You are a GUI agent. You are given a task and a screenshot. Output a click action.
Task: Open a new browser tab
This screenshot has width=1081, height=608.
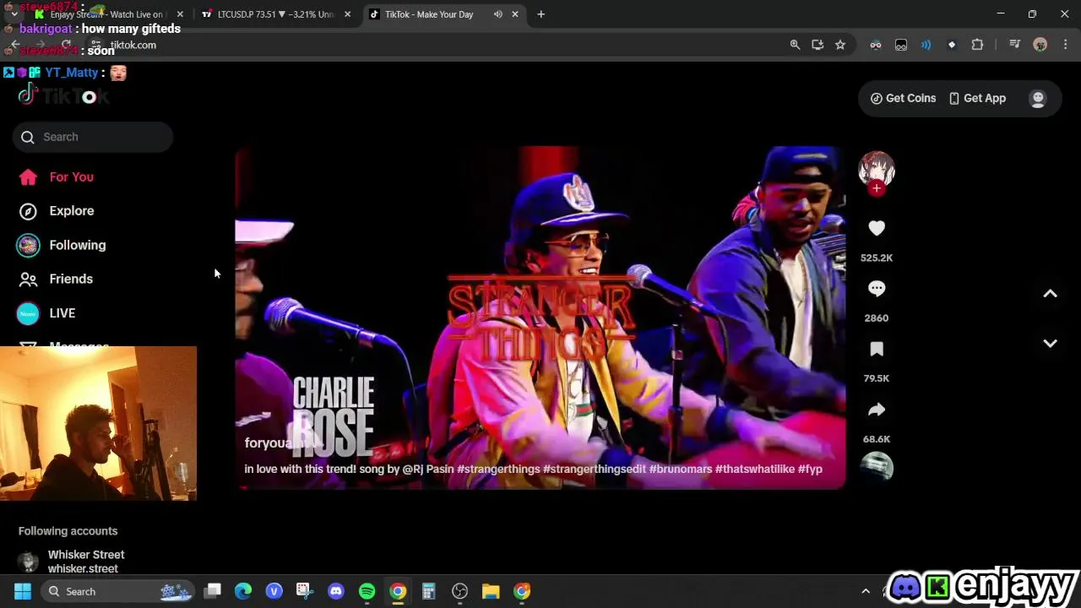click(x=541, y=14)
